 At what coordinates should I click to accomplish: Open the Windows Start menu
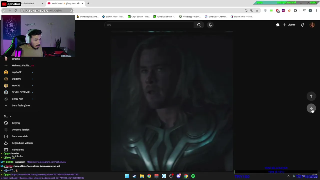[x=127, y=176]
